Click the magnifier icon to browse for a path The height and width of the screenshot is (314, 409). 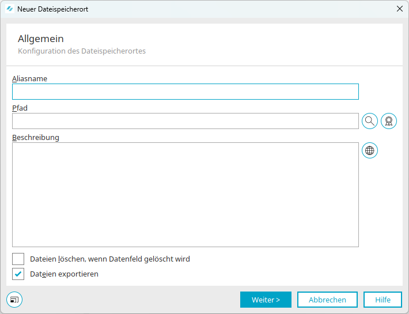point(370,121)
